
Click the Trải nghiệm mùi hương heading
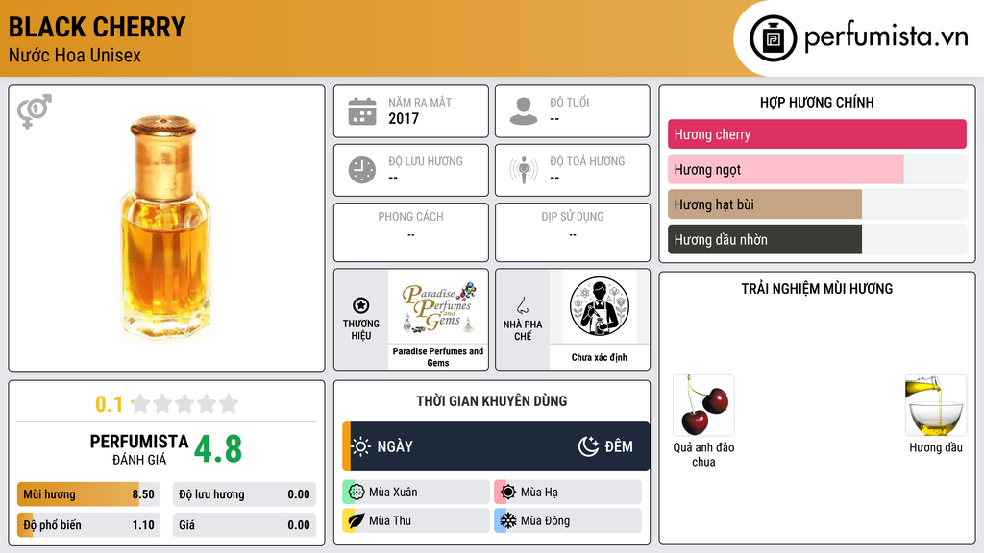[x=817, y=289]
